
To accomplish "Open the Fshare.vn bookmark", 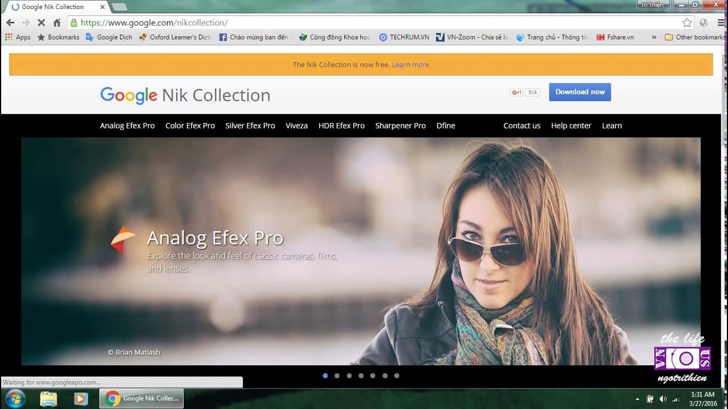I will pyautogui.click(x=615, y=37).
